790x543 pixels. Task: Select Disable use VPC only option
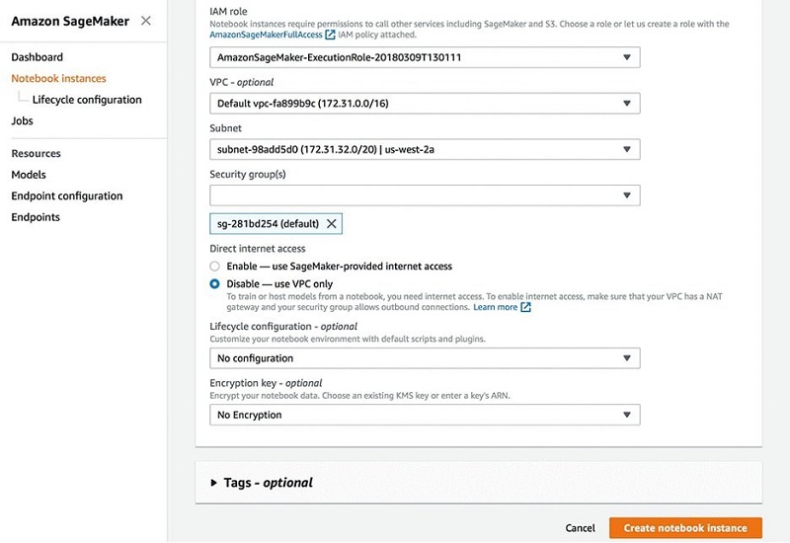point(215,283)
